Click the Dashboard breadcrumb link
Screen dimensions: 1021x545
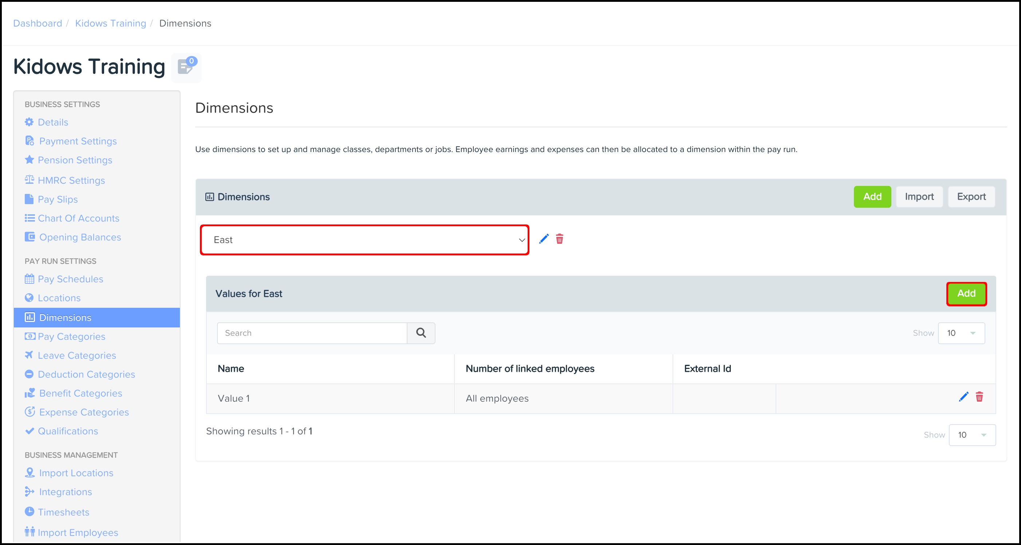38,23
